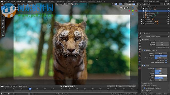This screenshot has height=95, width=170.
Task: Uncheck Bounces Approximation
Action: (166, 63)
